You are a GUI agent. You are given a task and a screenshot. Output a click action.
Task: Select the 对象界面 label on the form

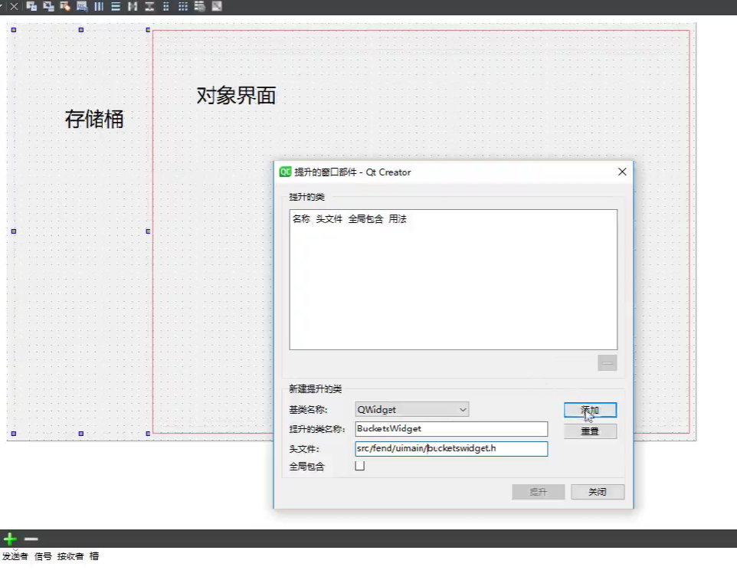coord(237,96)
